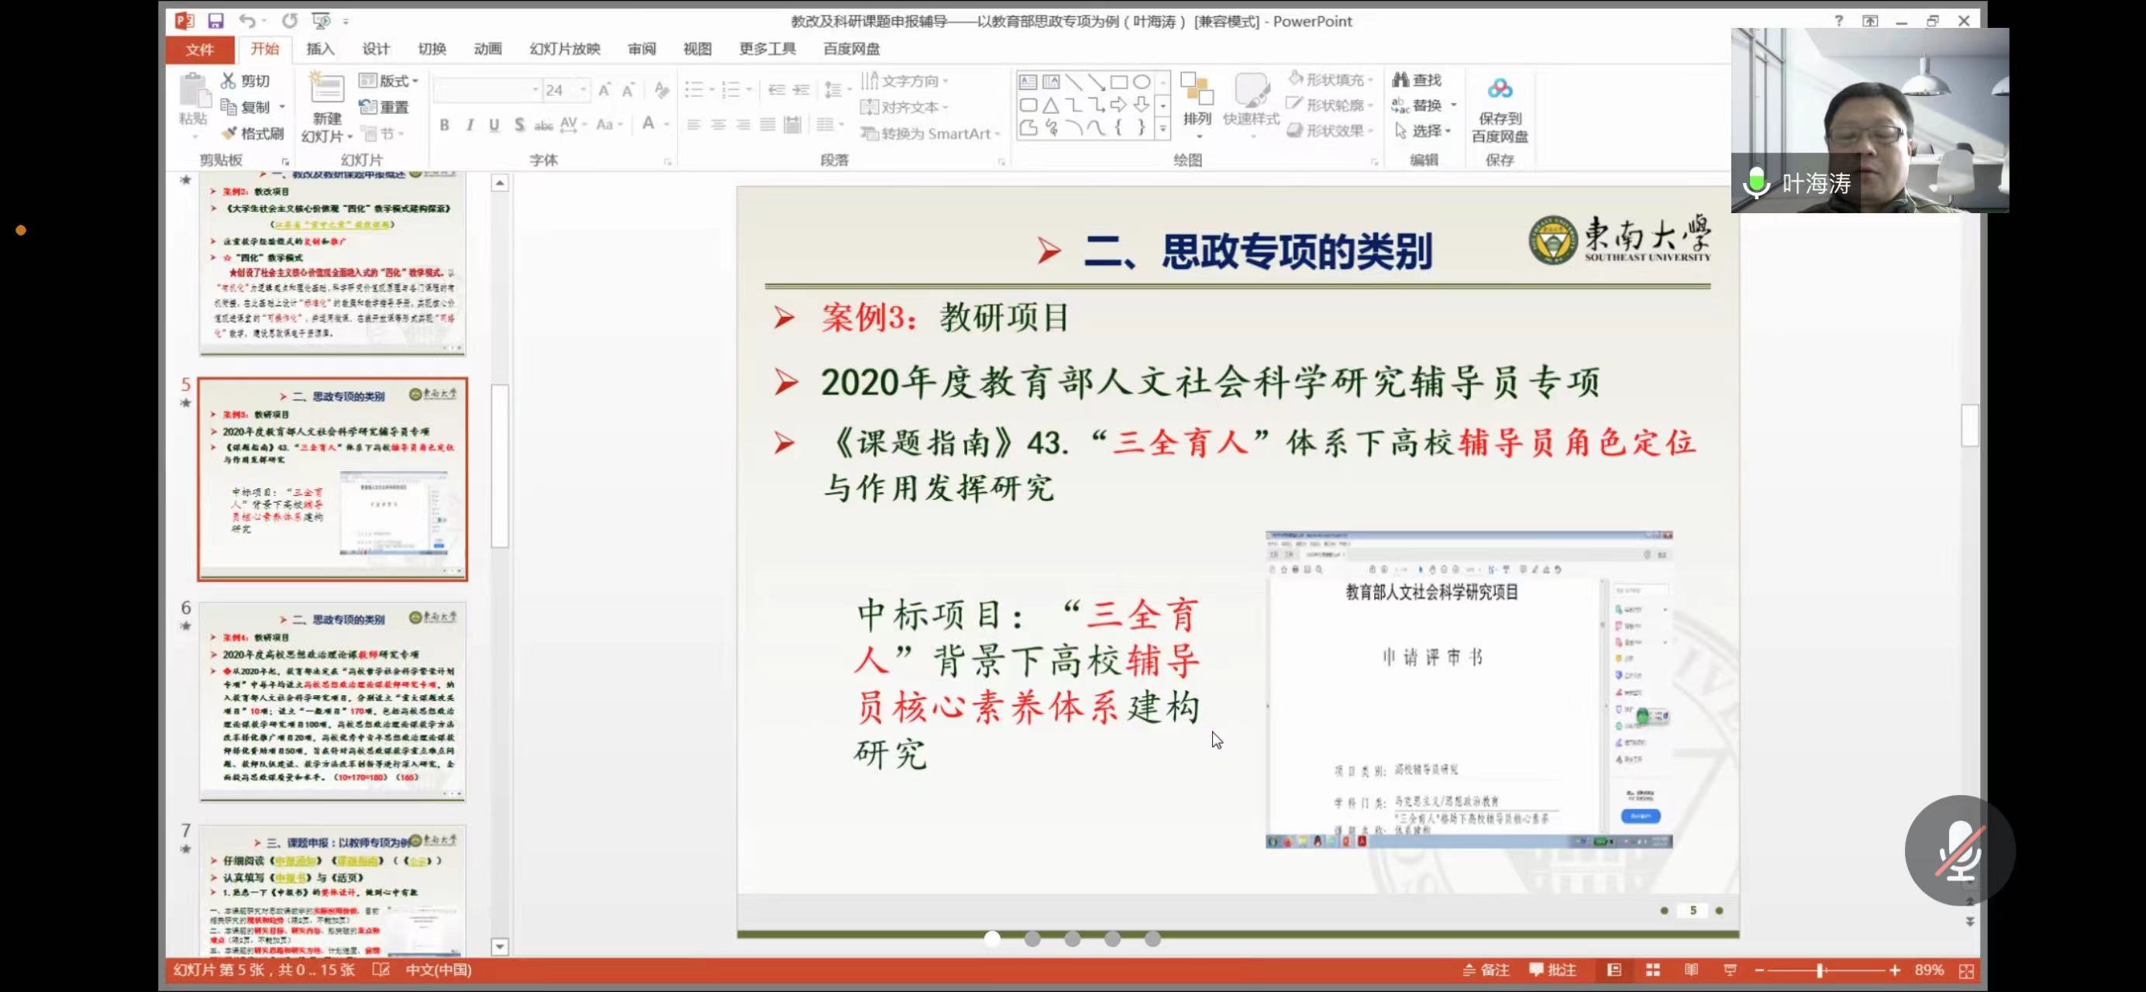Click the zoom slider handle
2146x992 pixels.
tap(1820, 970)
